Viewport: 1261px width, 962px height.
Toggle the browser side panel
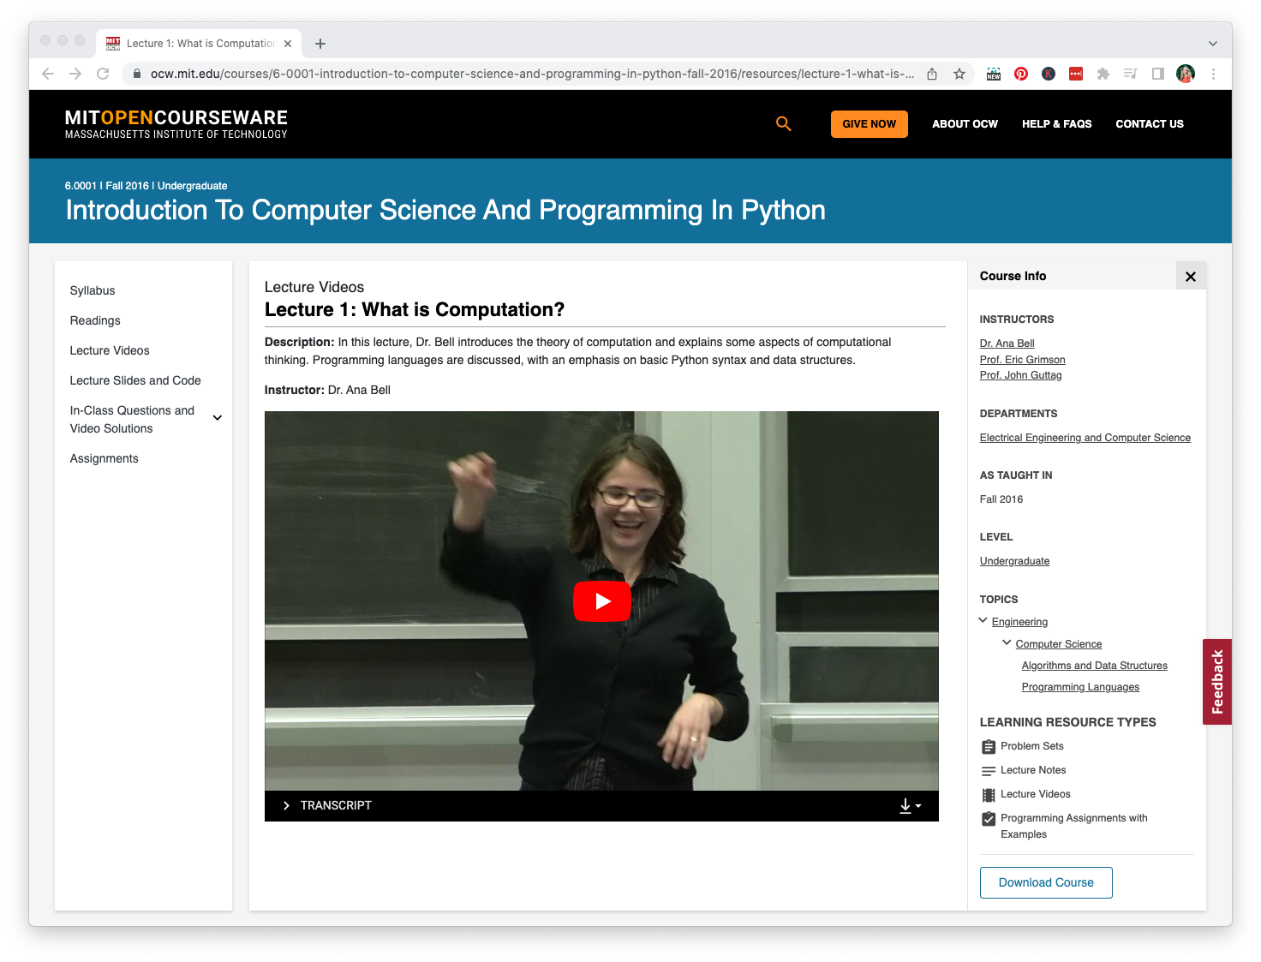1158,75
